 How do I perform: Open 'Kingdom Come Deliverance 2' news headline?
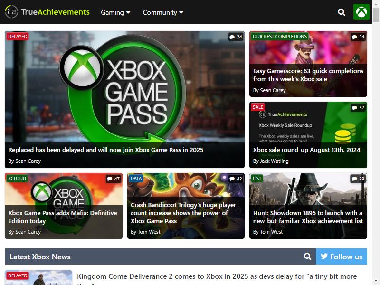[x=217, y=278]
